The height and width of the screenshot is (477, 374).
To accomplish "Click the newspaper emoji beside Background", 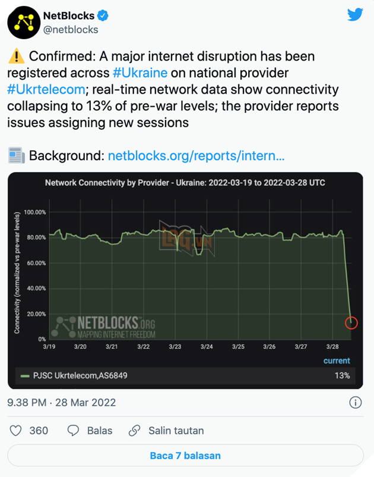I will pos(16,156).
